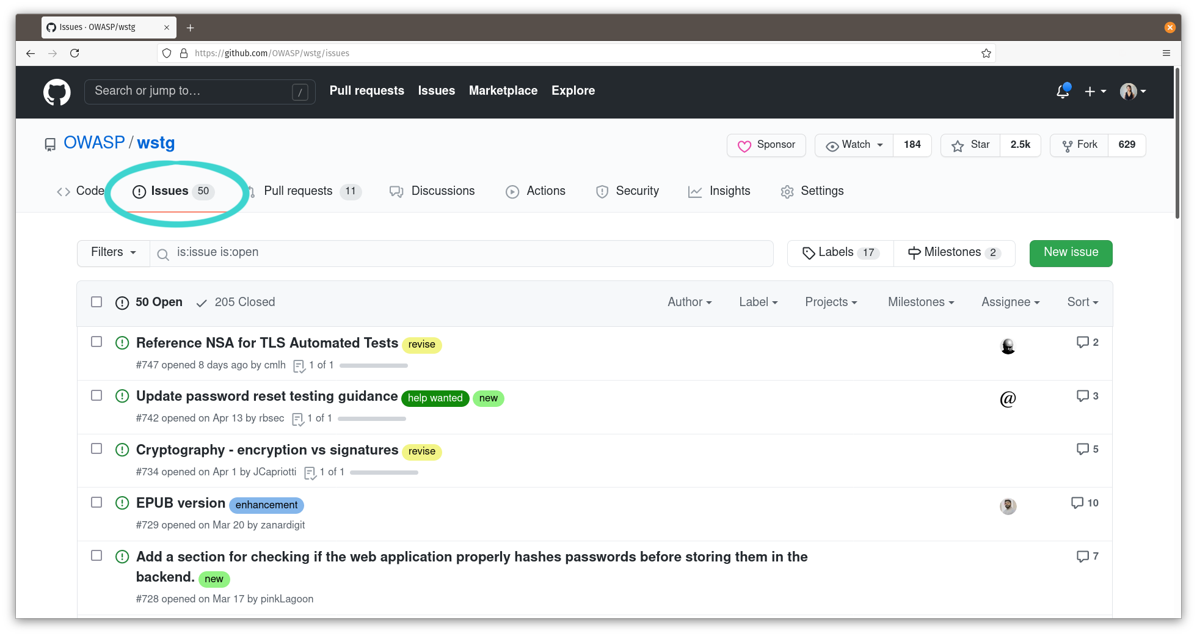Bookmark the page with the star icon

click(x=986, y=53)
